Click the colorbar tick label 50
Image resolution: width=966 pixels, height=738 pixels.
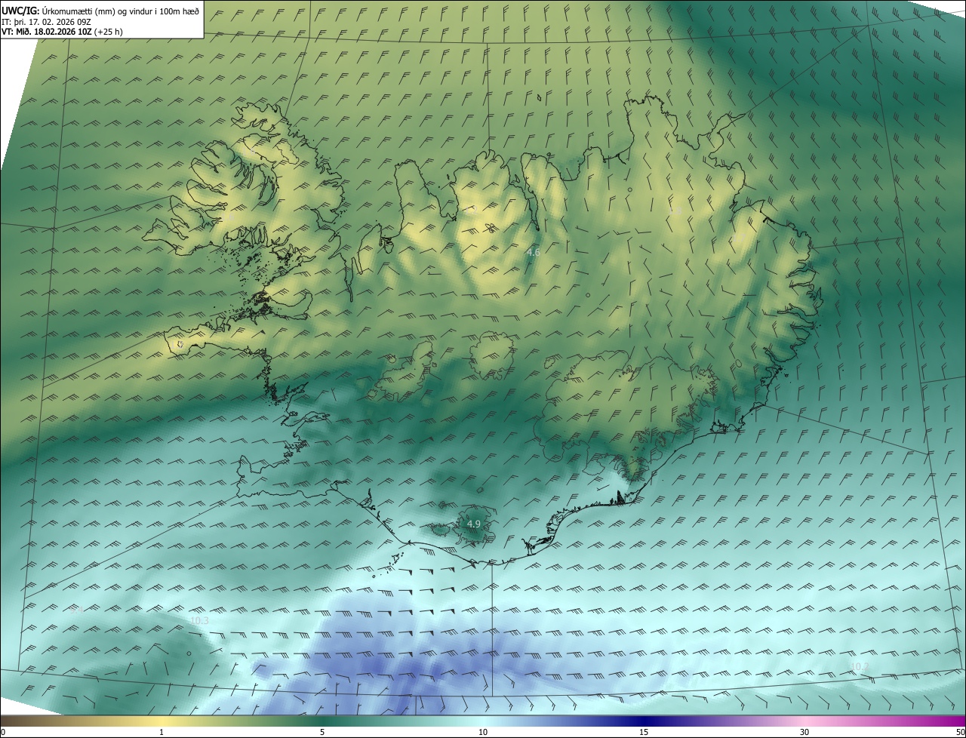tap(960, 732)
